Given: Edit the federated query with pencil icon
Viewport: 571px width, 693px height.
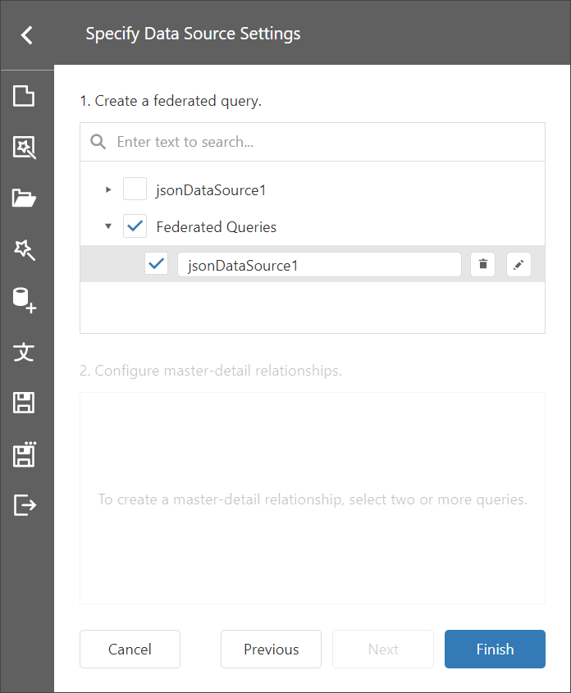Looking at the screenshot, I should point(518,265).
